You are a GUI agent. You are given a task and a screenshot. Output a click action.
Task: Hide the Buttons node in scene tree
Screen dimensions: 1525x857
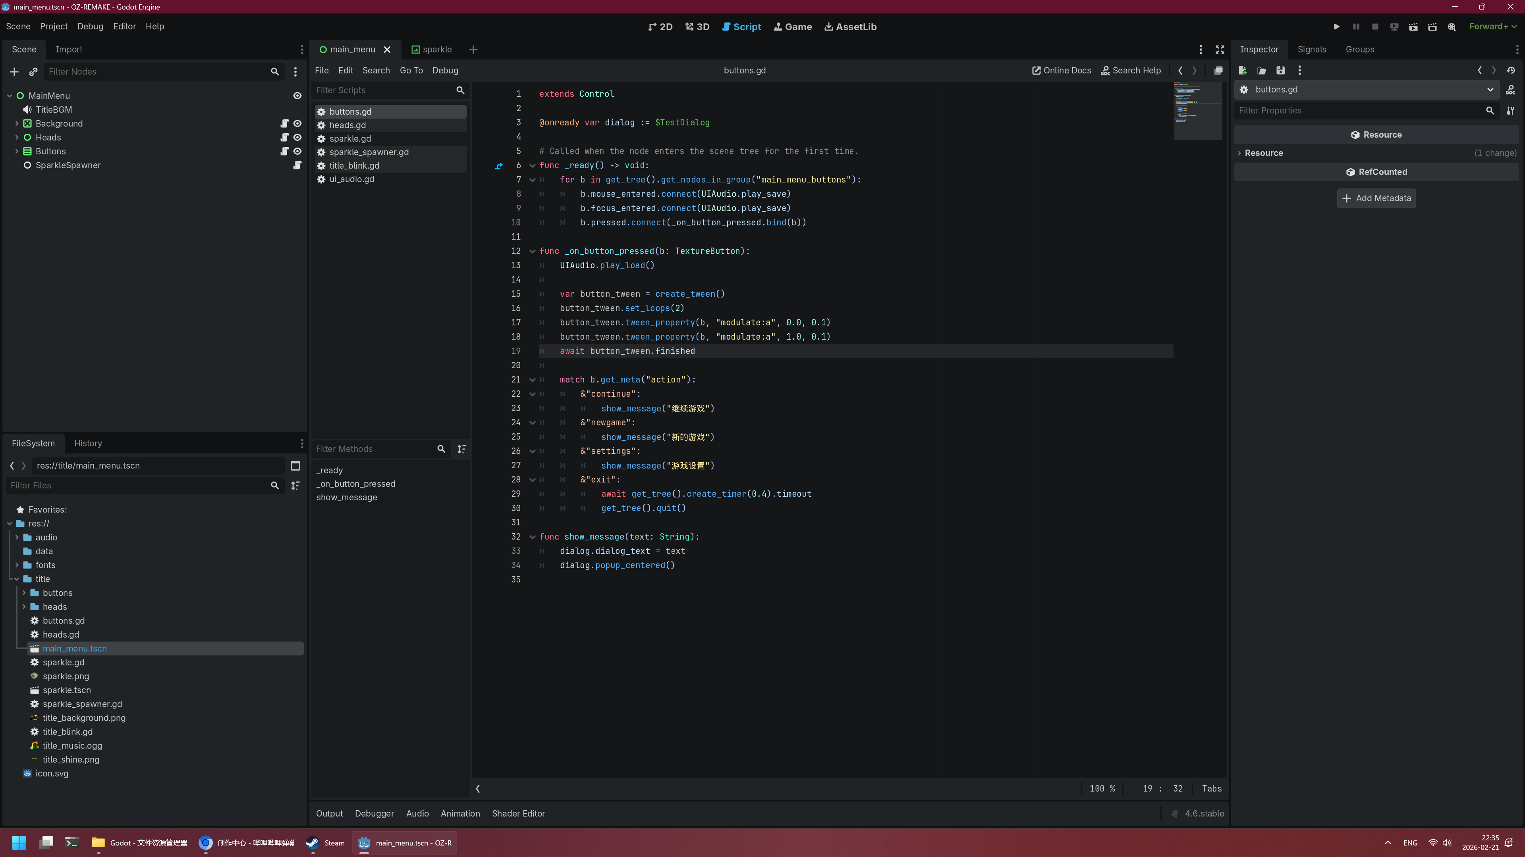coord(297,152)
